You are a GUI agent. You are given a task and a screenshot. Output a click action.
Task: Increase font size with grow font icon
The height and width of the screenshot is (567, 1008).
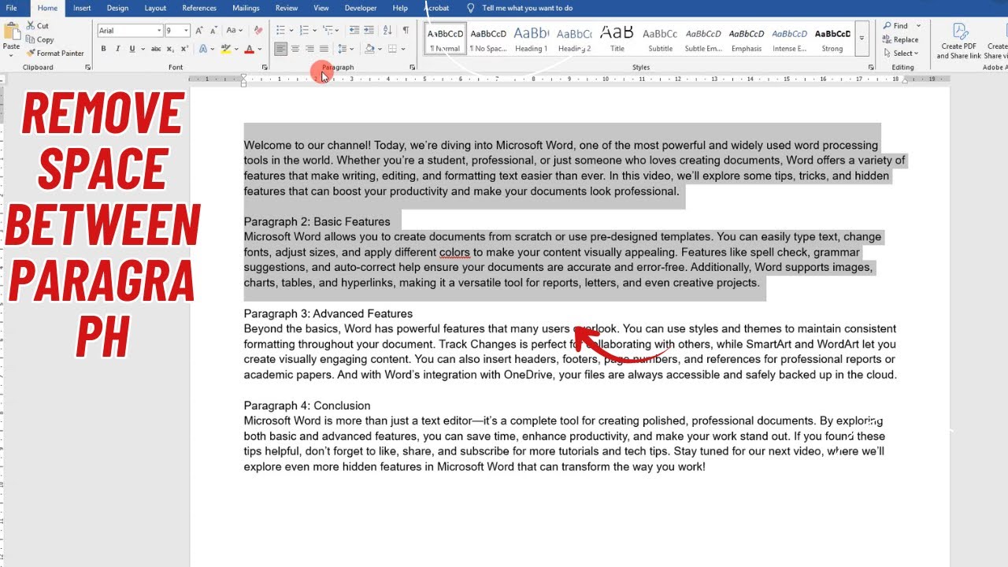point(199,30)
